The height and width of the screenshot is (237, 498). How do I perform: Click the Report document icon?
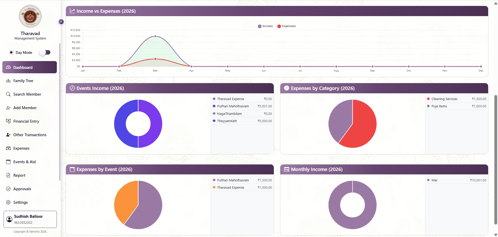8,175
